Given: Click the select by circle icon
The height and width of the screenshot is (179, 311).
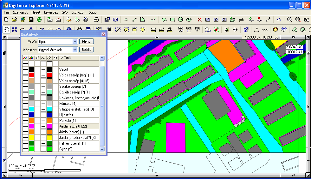Looking at the screenshot, I should tap(143, 30).
